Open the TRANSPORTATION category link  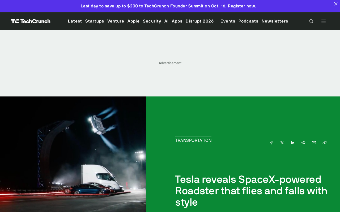tap(193, 140)
